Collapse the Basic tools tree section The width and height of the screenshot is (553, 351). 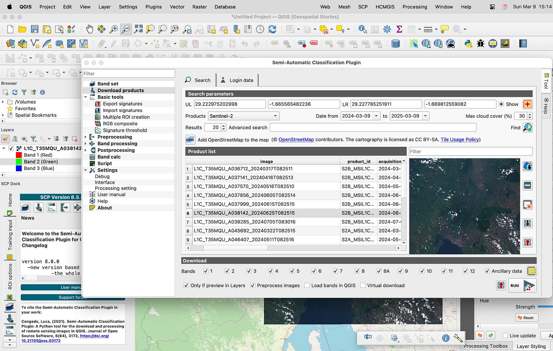click(x=86, y=97)
